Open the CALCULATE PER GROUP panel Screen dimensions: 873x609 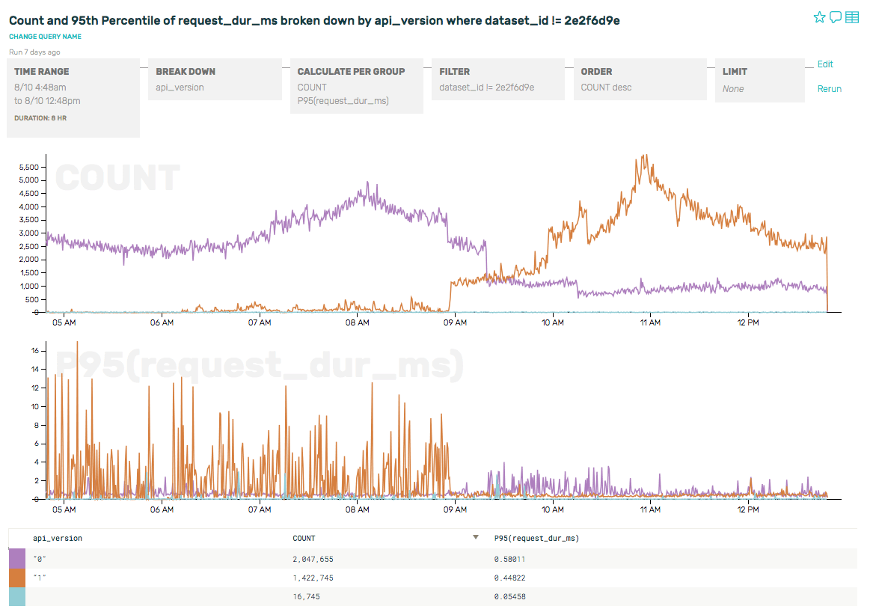[356, 86]
